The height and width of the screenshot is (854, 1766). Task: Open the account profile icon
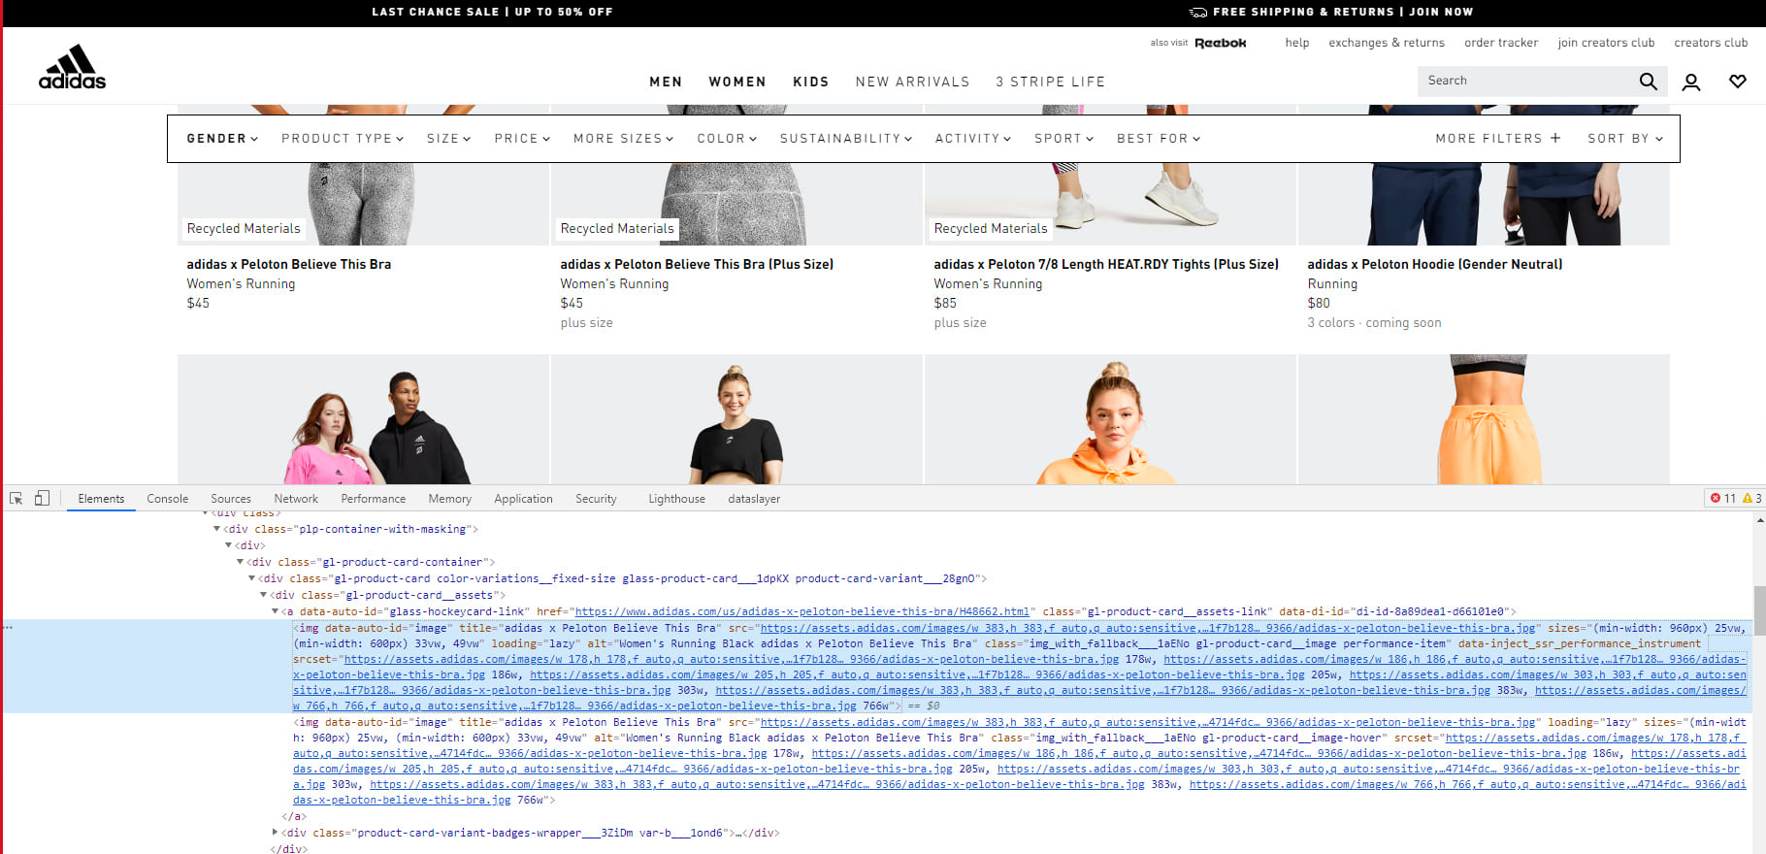coord(1691,82)
